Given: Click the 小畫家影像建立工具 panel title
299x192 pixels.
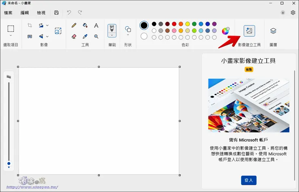Looking at the screenshot, I should [248, 61].
